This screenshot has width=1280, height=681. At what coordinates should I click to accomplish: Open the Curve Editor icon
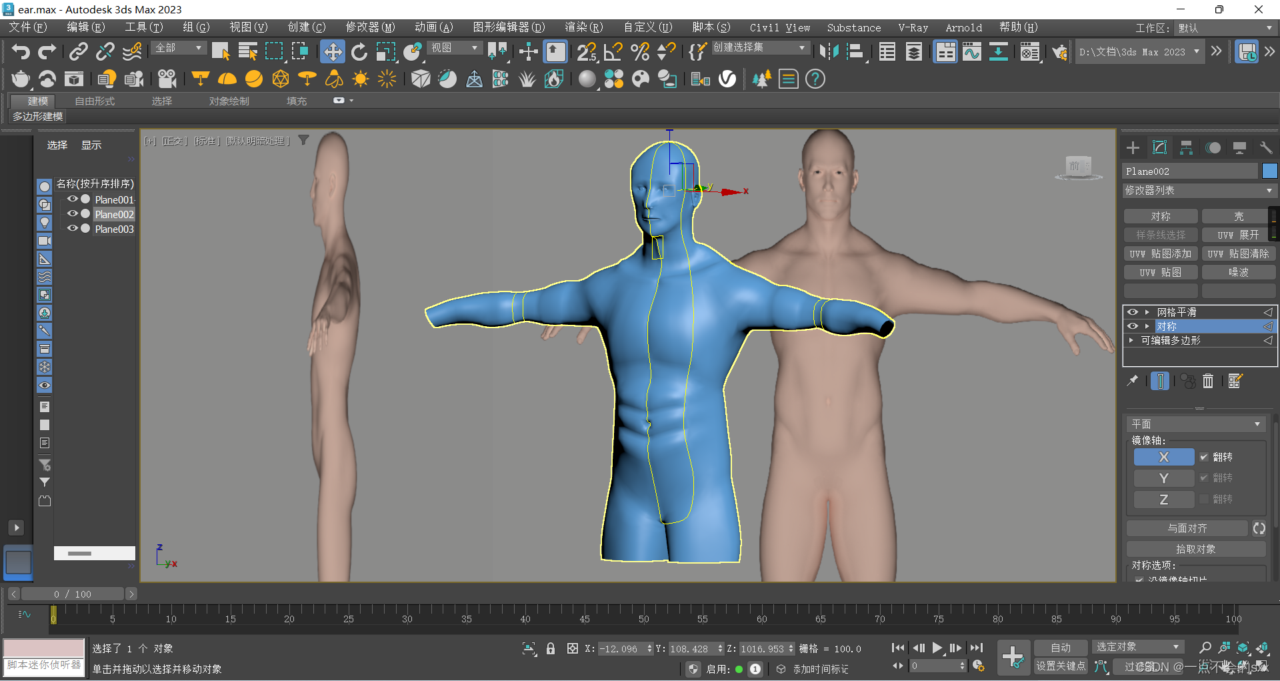tap(971, 51)
